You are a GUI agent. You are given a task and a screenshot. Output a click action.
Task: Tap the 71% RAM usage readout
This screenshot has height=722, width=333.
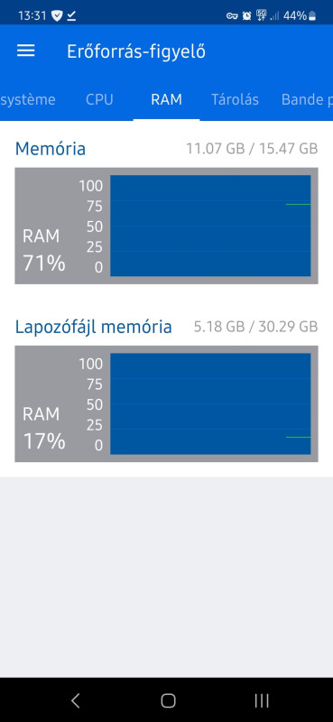44,264
